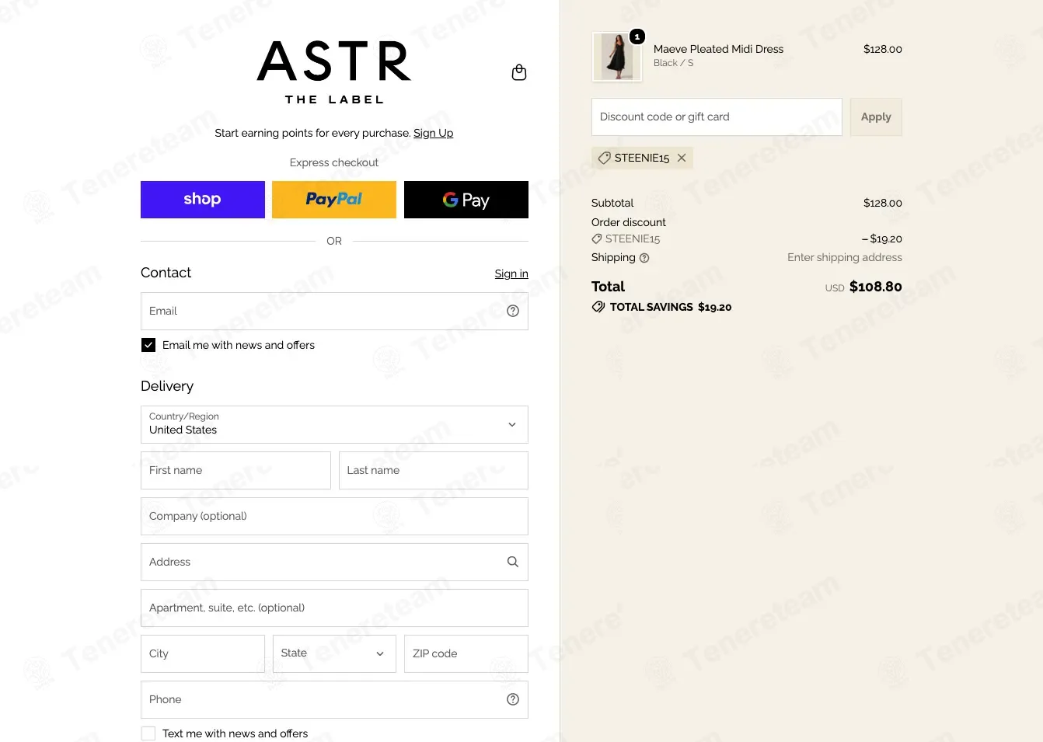Image resolution: width=1043 pixels, height=742 pixels.
Task: Select the –$19.20 discount amount
Action: point(882,239)
